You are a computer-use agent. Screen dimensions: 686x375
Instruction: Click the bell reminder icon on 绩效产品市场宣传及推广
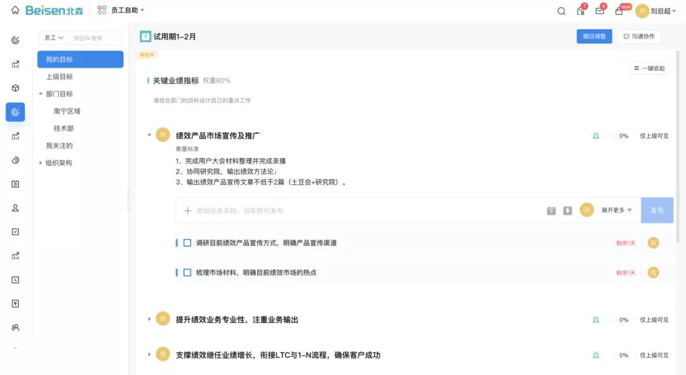pyautogui.click(x=595, y=135)
